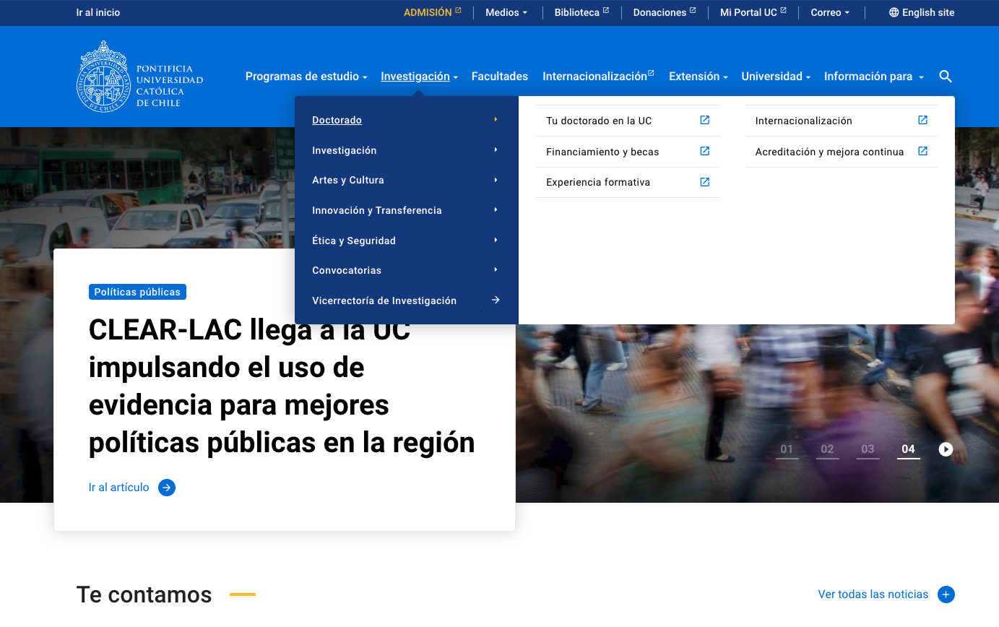Click the Políticas públicas tag
Image resolution: width=999 pixels, height=627 pixels.
pyautogui.click(x=137, y=292)
